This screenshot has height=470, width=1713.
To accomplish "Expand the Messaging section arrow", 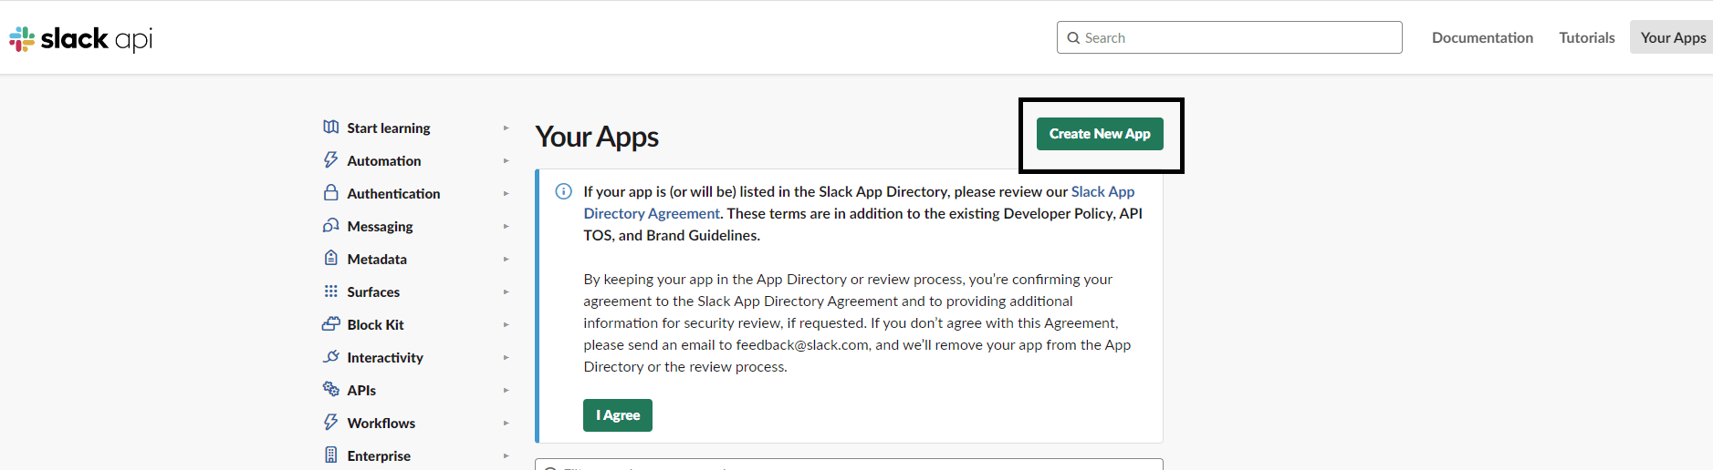I will [506, 227].
